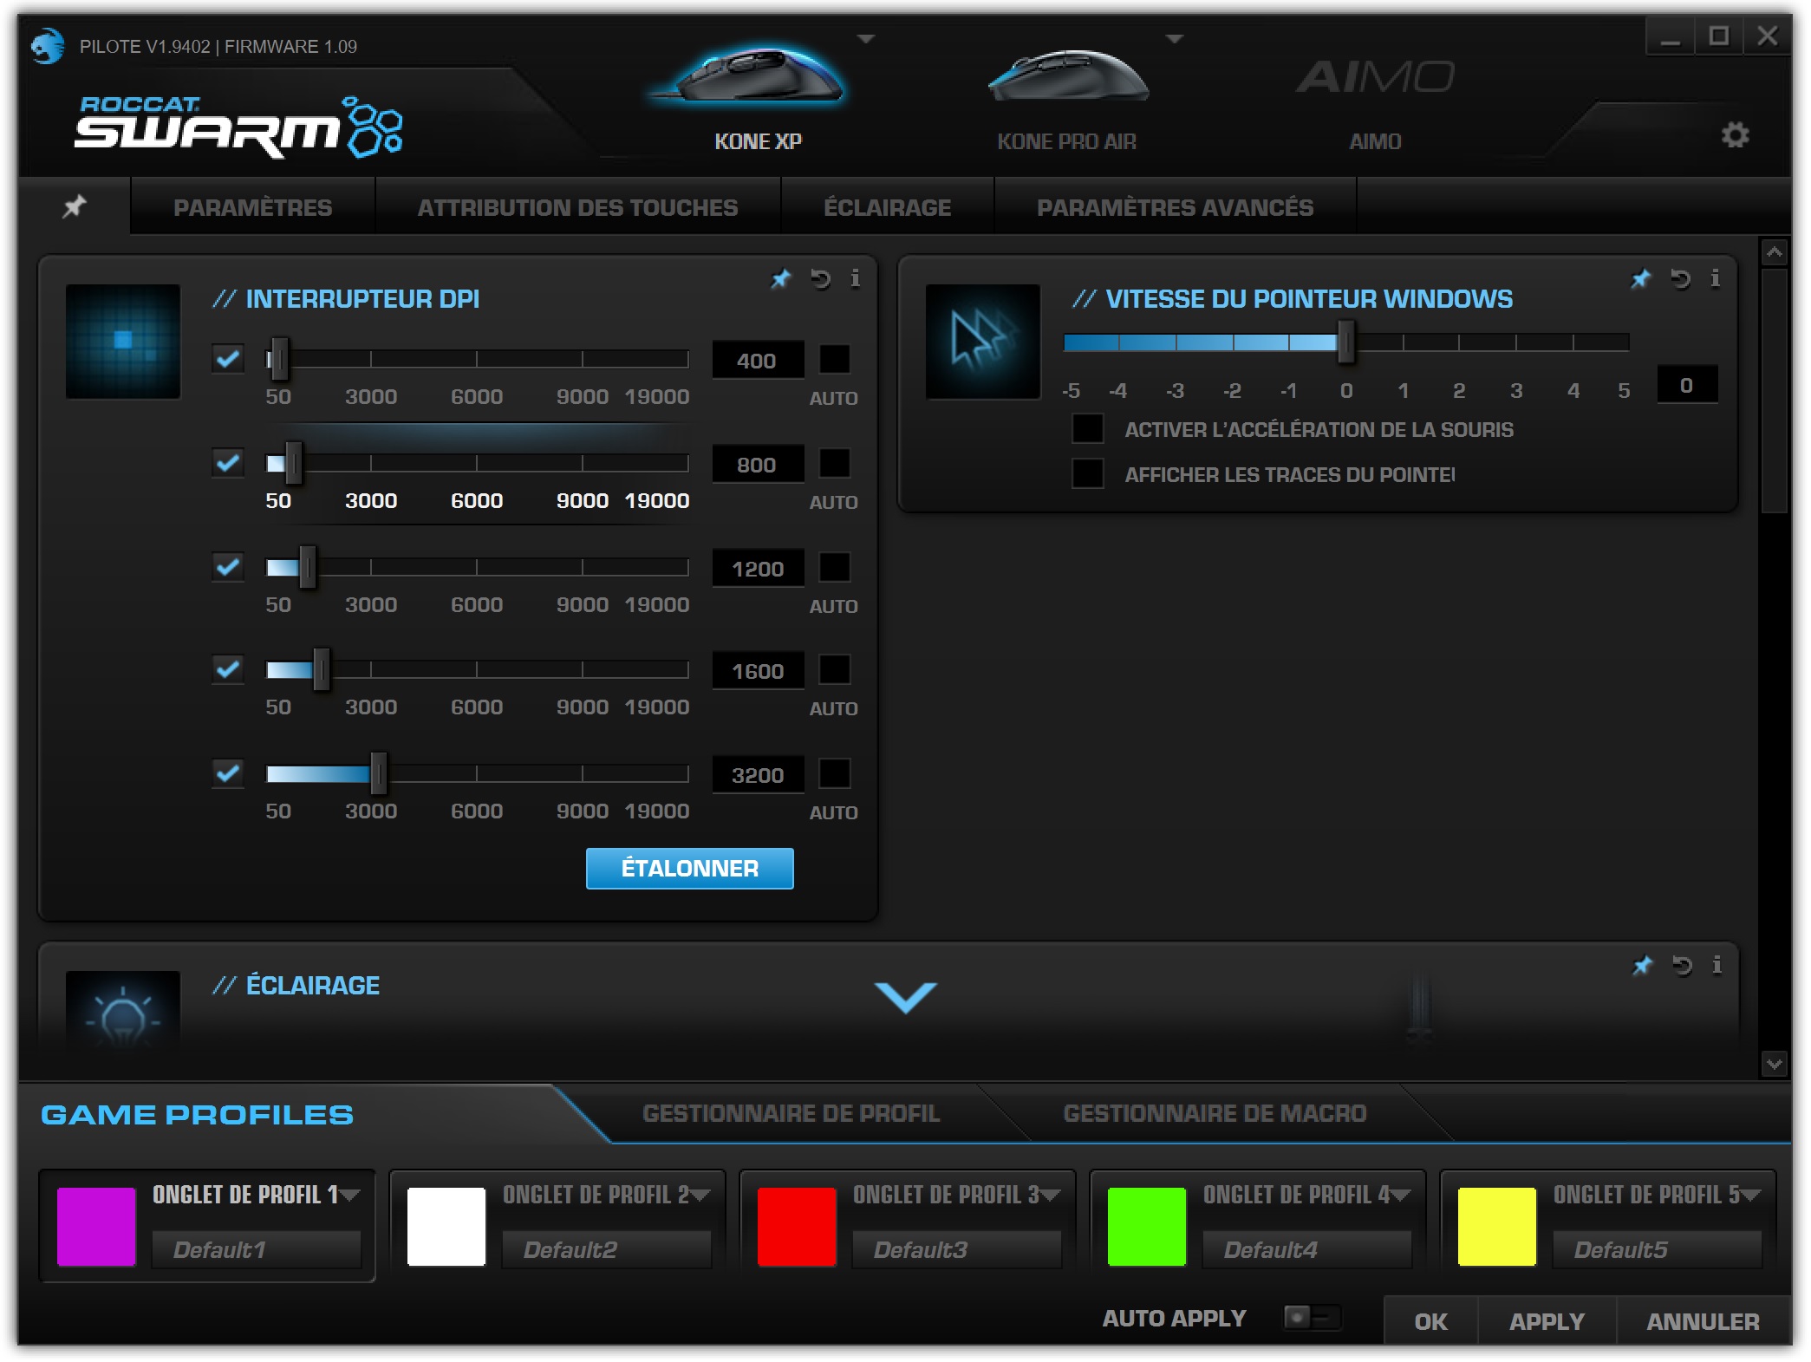Switch to Paramètres avancés tab

(1175, 207)
